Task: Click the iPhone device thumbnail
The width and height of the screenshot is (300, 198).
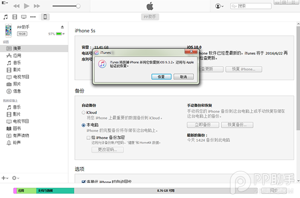Action: [x=8, y=30]
